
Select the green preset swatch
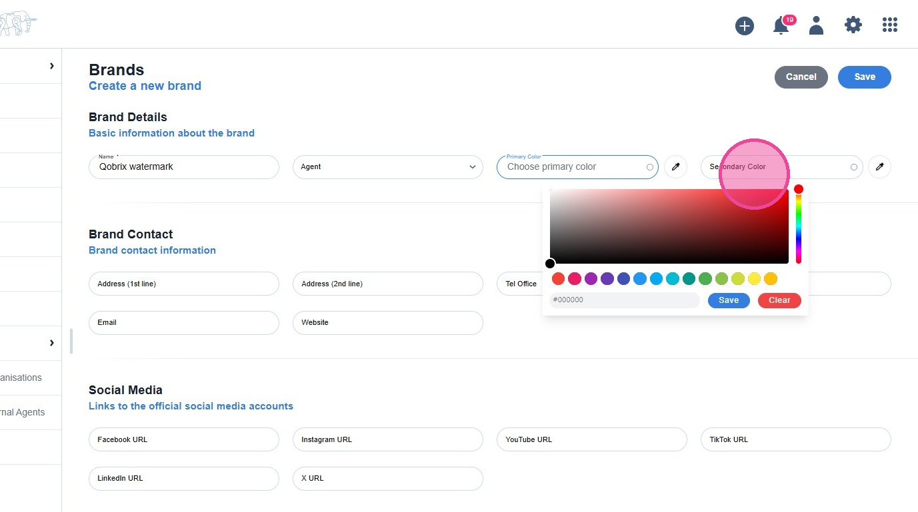[705, 279]
